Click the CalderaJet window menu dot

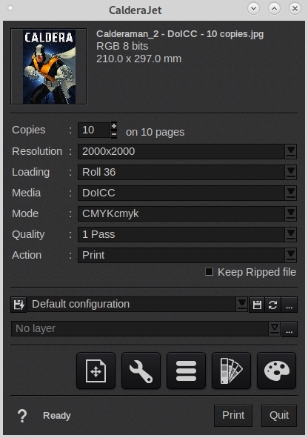coord(10,8)
